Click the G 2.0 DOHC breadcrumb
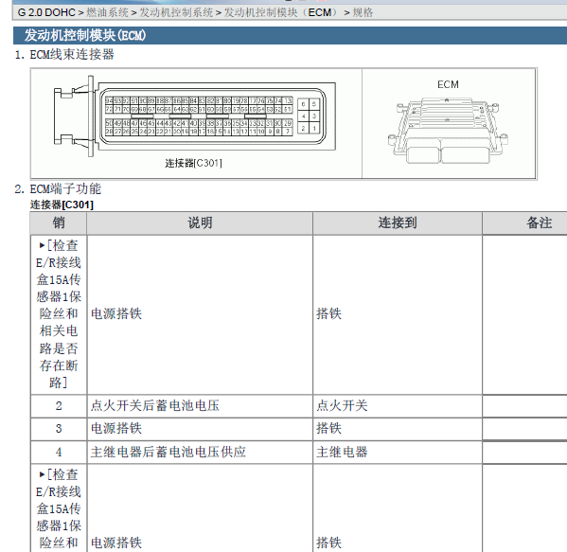Viewport: 567px width, 552px height. click(x=46, y=12)
